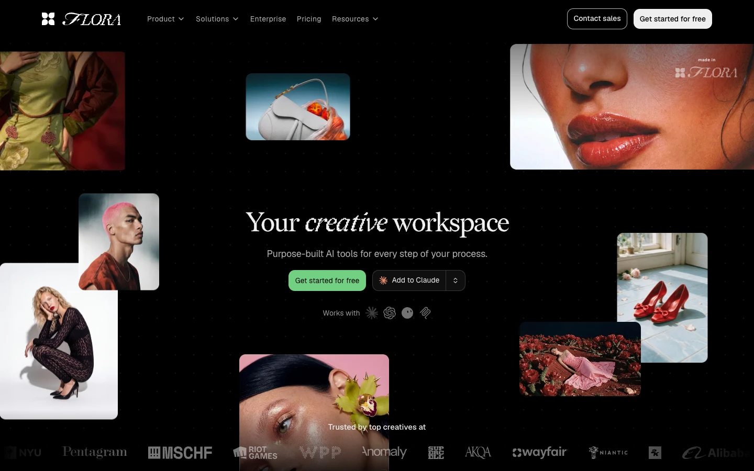Click the 'Works with' label
Image resolution: width=754 pixels, height=471 pixels.
pyautogui.click(x=341, y=313)
